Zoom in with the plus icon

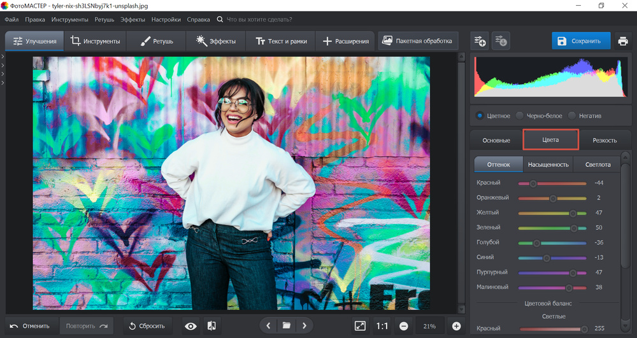[456, 326]
